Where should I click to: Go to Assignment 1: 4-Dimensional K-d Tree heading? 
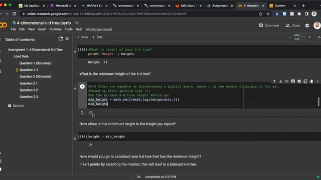point(35,49)
